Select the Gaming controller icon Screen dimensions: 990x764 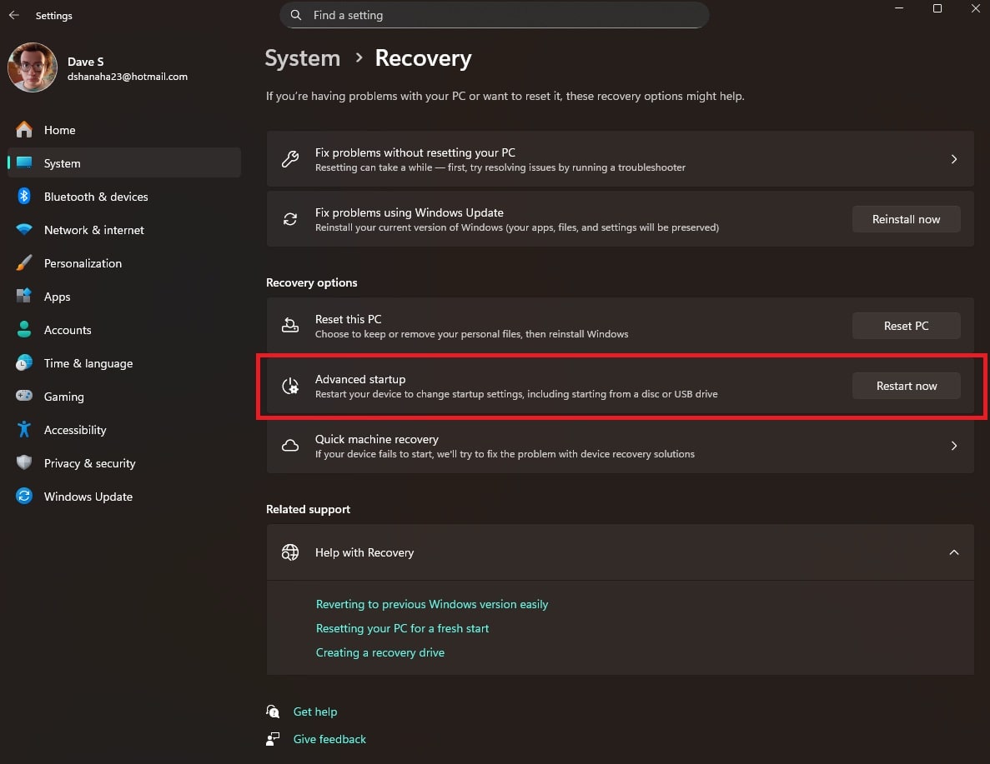click(23, 397)
